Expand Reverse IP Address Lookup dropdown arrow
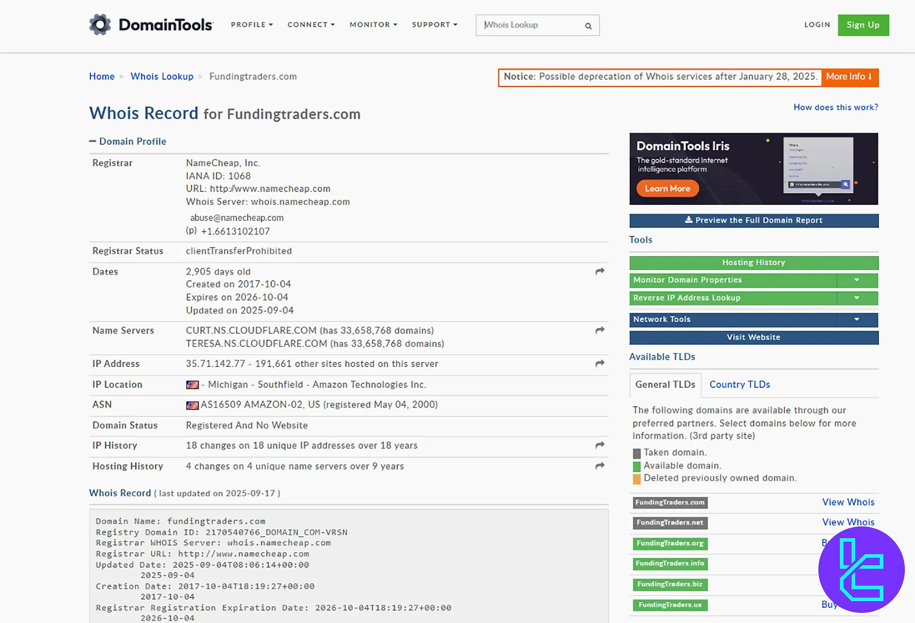This screenshot has height=623, width=915. [x=857, y=298]
